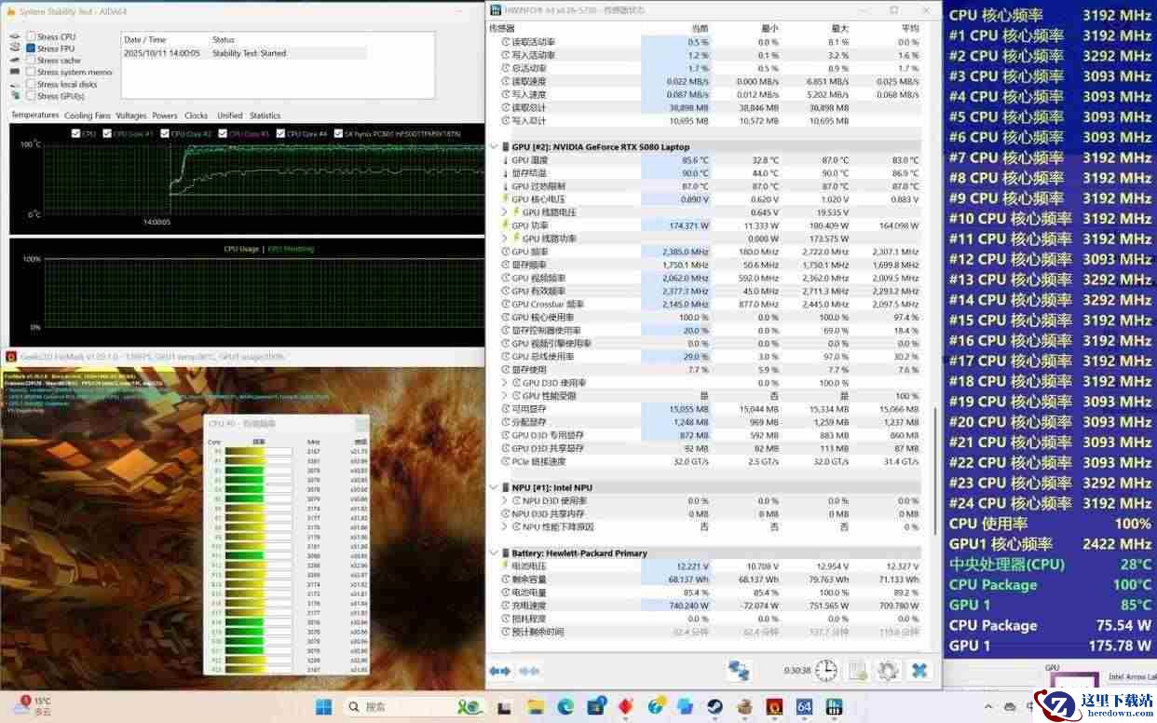Click the blue expand-columns arrows icon in HWiNFO
Viewport: 1157px width, 723px height.
(x=500, y=671)
